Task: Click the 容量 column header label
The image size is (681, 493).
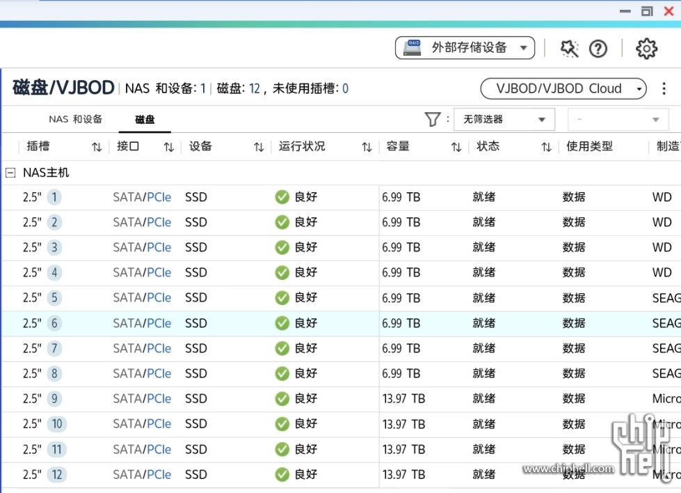Action: pos(398,146)
